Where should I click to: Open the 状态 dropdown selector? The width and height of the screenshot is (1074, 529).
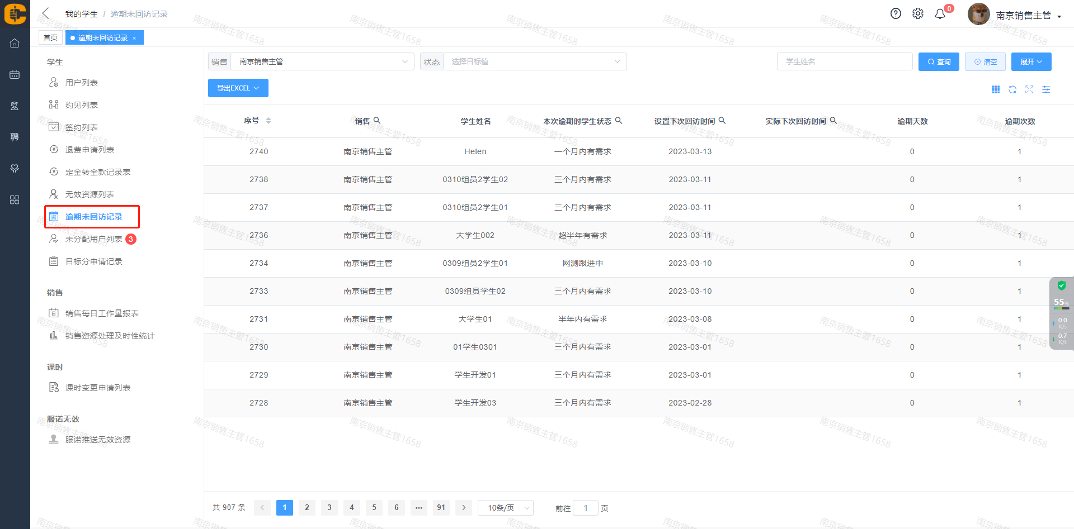[534, 61]
